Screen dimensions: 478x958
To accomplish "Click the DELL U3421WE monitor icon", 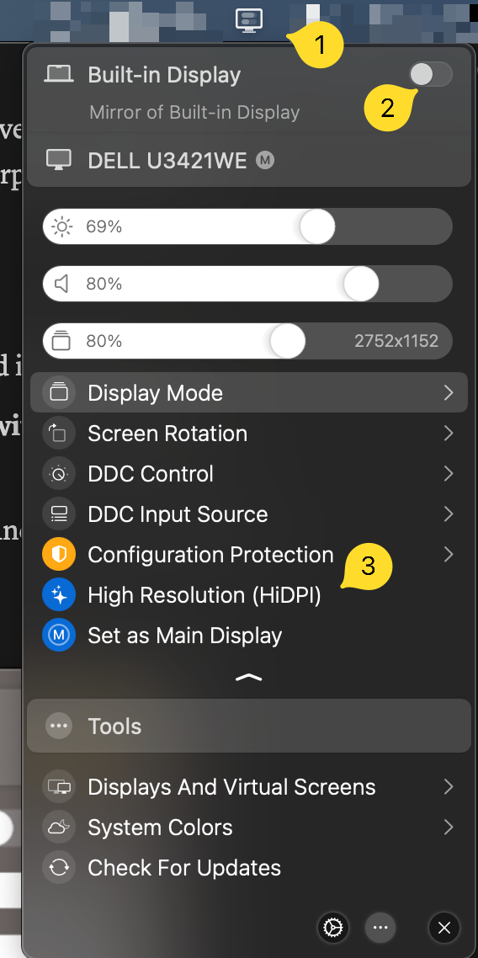I will click(x=59, y=160).
